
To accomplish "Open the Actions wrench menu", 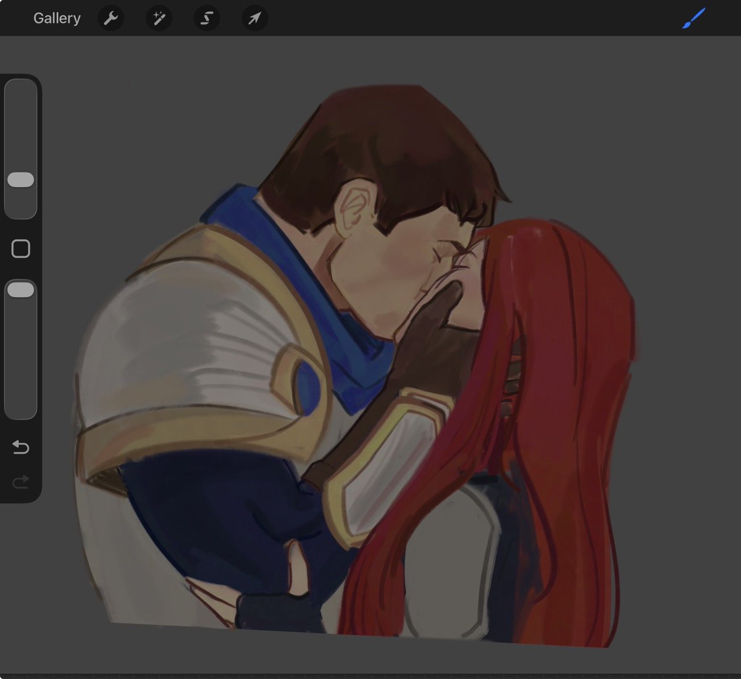I will 111,19.
